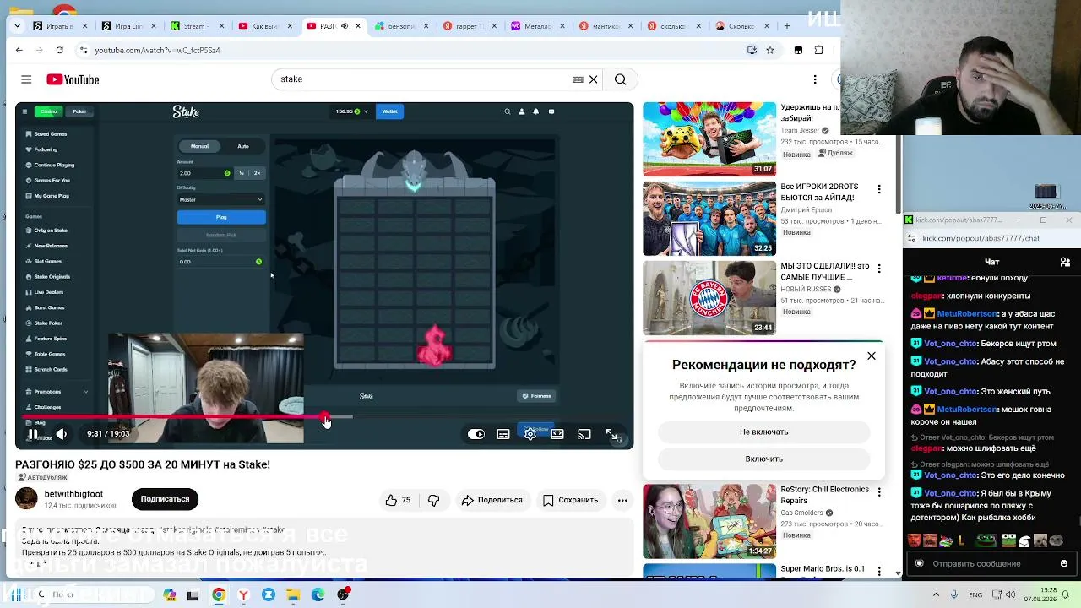Screen dimensions: 1081x608
Task: Switch video to theater mode
Action: tap(557, 434)
